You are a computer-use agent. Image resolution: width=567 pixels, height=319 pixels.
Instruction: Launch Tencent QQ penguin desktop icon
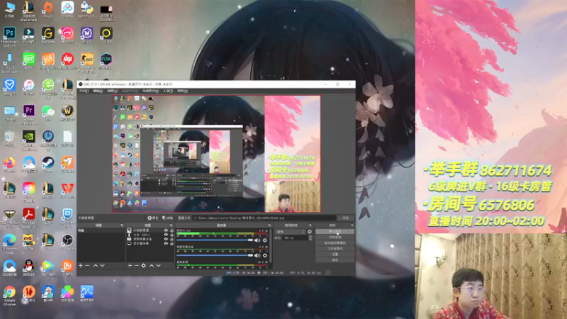point(29,266)
